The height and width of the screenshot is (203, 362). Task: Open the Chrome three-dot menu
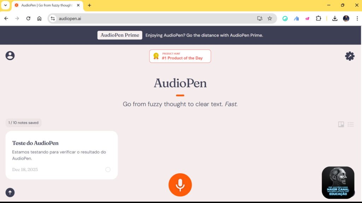pos(357,18)
